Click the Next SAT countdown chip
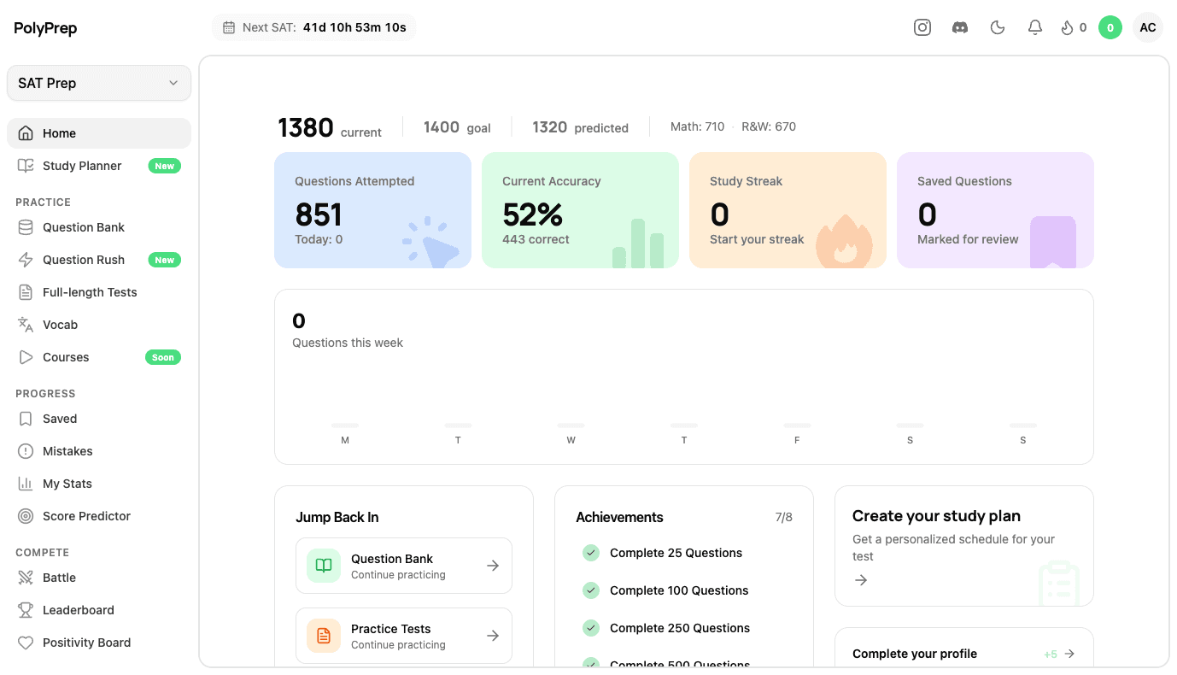1177x675 pixels. coord(313,26)
